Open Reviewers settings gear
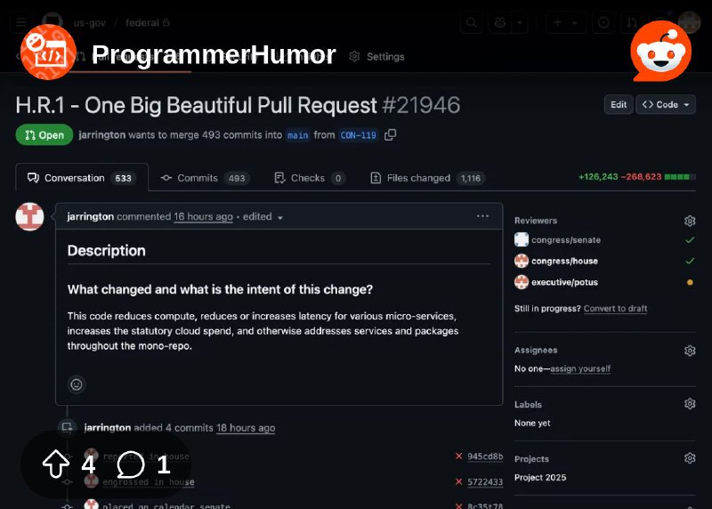This screenshot has width=712, height=509. [x=690, y=221]
